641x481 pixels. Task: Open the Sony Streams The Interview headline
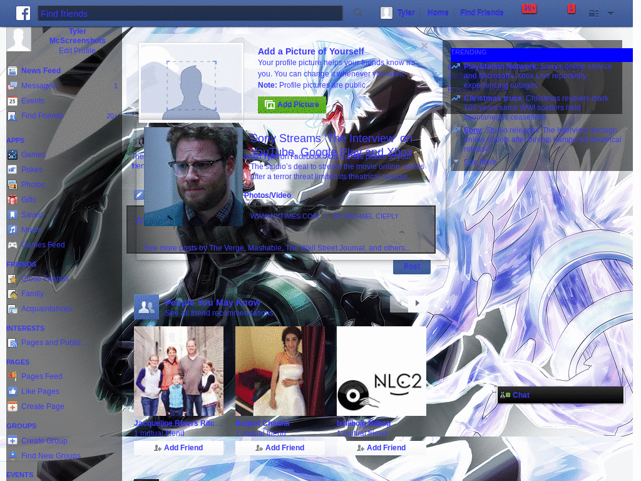tap(331, 145)
